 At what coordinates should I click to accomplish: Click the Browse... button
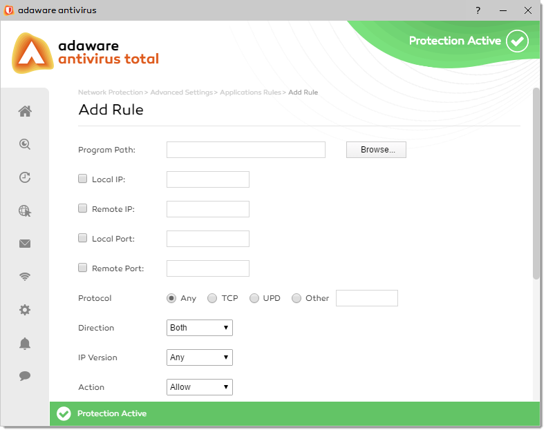pos(376,150)
